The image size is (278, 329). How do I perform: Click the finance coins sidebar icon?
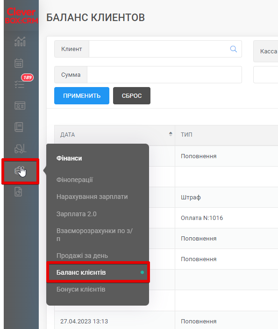pyautogui.click(x=20, y=171)
